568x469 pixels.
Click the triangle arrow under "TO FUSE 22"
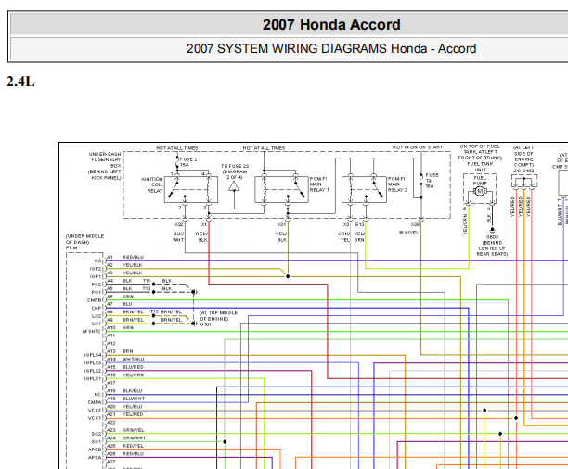(x=234, y=186)
